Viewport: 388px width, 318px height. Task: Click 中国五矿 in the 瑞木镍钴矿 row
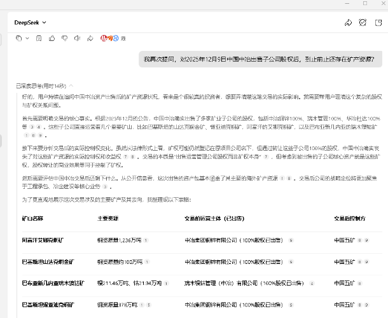click(345, 284)
